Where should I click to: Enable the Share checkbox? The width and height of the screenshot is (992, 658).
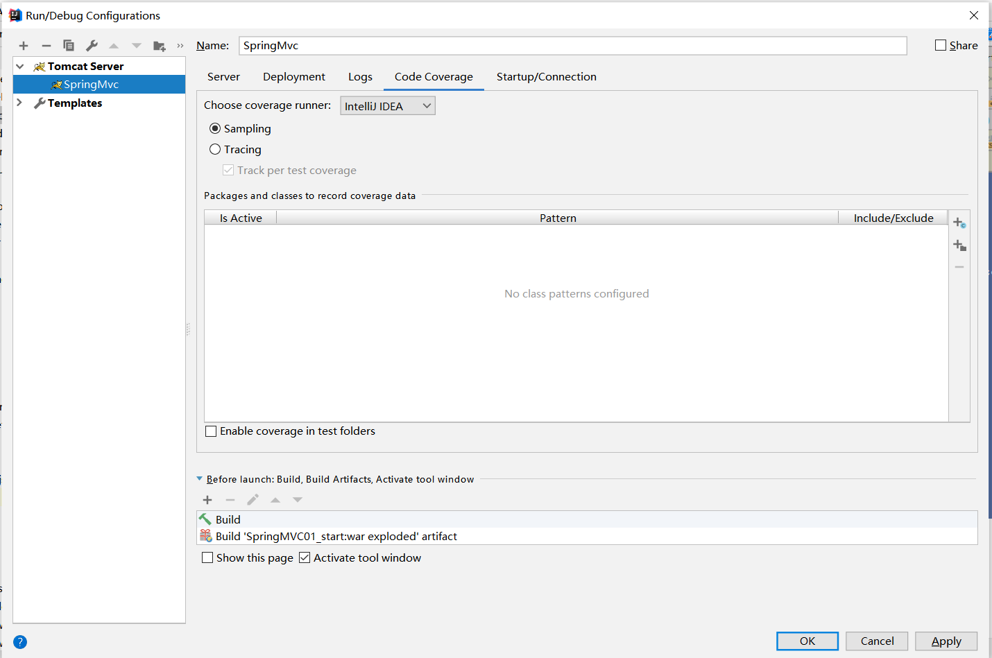[941, 46]
